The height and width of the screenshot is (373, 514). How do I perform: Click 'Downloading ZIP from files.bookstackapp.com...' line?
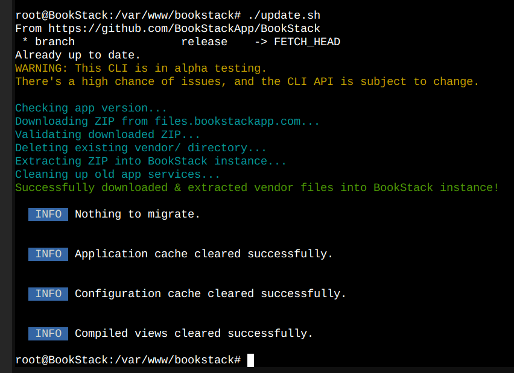167,121
